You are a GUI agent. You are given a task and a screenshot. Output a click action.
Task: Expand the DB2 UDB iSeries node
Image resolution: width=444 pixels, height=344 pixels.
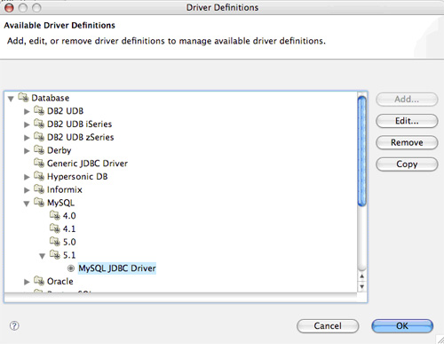point(27,124)
